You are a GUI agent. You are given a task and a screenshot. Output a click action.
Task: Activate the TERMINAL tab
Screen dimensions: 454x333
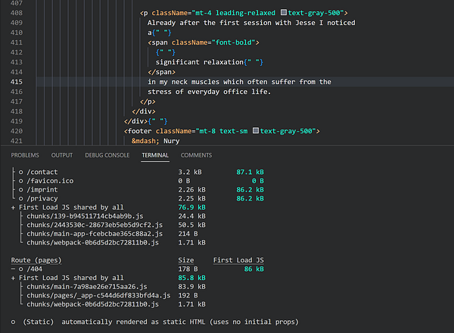155,155
